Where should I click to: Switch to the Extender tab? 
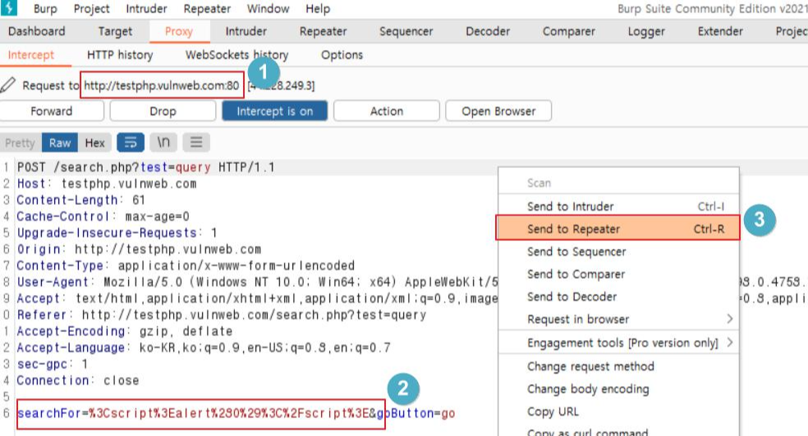tap(720, 31)
